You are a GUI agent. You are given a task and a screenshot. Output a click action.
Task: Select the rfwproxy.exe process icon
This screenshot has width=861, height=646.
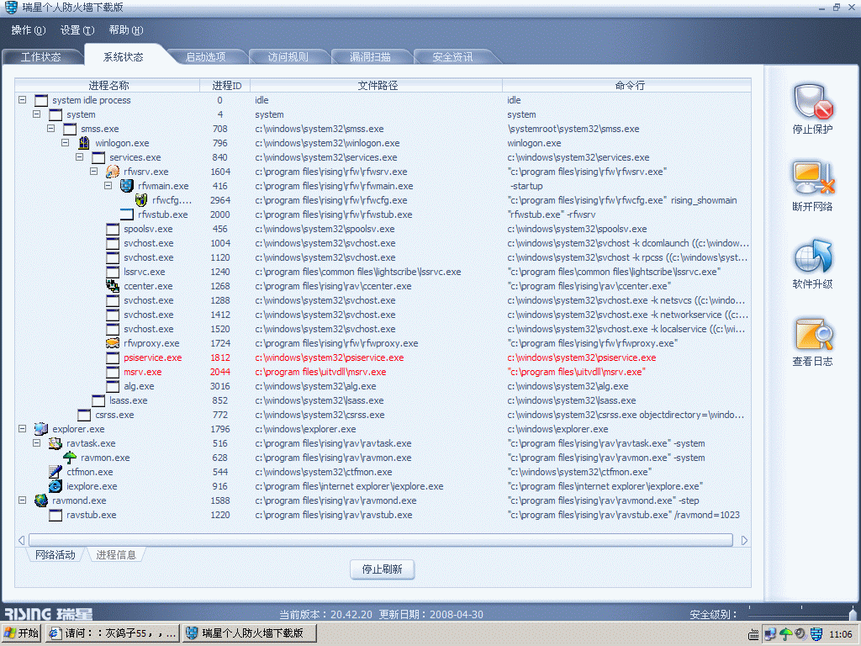tap(113, 343)
